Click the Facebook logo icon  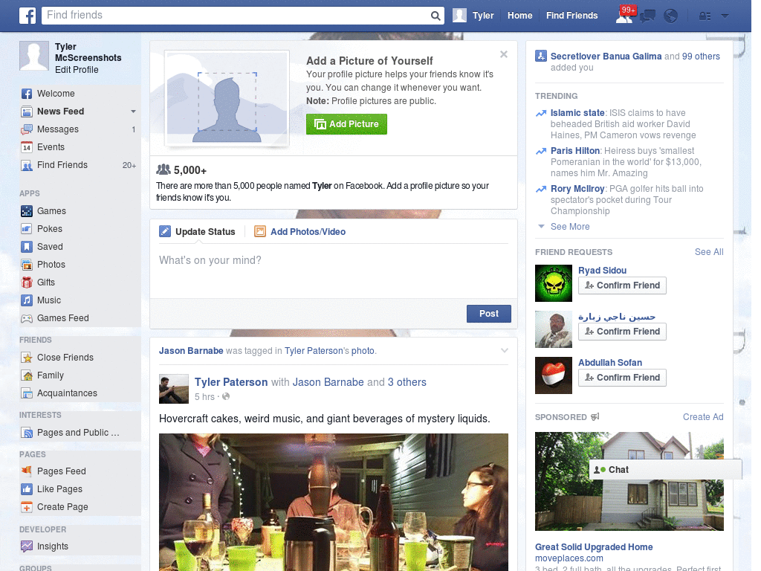27,16
